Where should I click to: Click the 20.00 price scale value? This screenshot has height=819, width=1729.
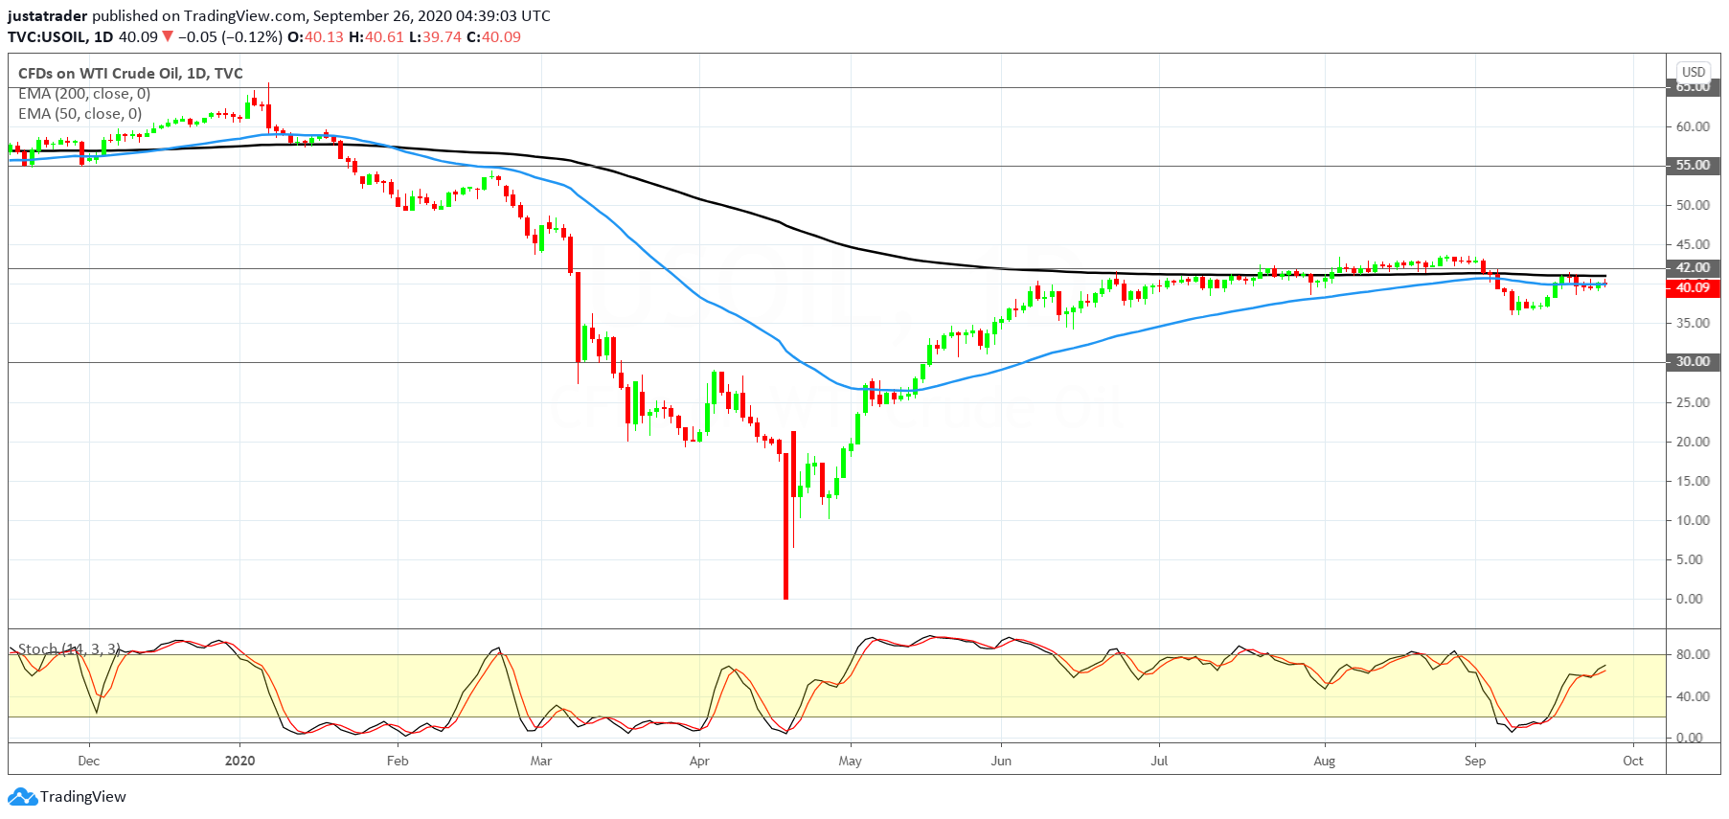[x=1693, y=442]
